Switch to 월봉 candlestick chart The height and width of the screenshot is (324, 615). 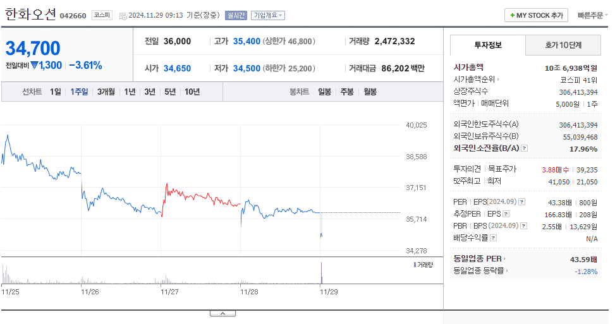click(370, 92)
